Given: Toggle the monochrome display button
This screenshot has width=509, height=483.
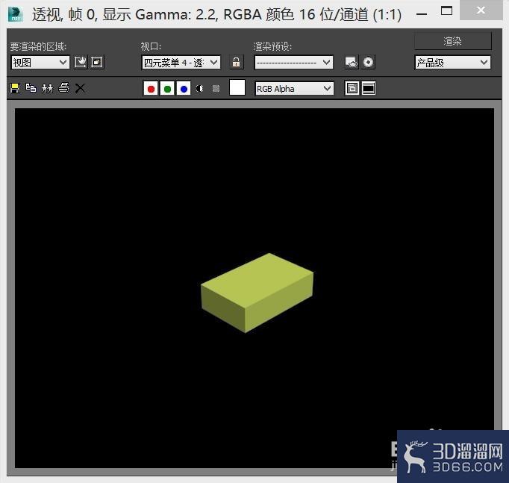Looking at the screenshot, I should (x=216, y=88).
